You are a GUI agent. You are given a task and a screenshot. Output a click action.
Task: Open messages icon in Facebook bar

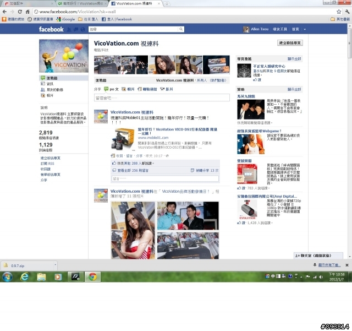pyautogui.click(x=76, y=29)
